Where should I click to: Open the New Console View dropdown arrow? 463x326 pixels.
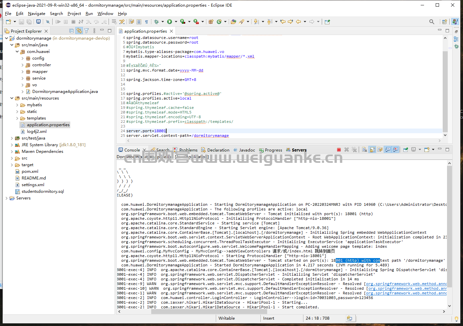coord(433,150)
